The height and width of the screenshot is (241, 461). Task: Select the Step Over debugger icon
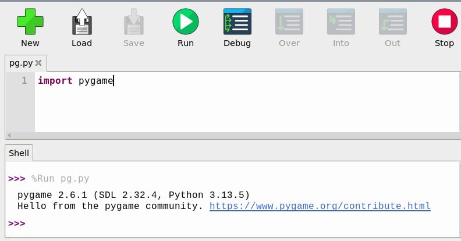click(289, 22)
